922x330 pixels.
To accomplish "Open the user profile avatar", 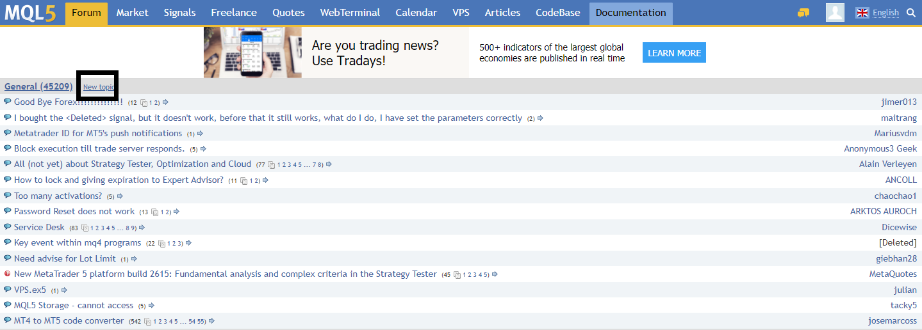I will [x=835, y=13].
